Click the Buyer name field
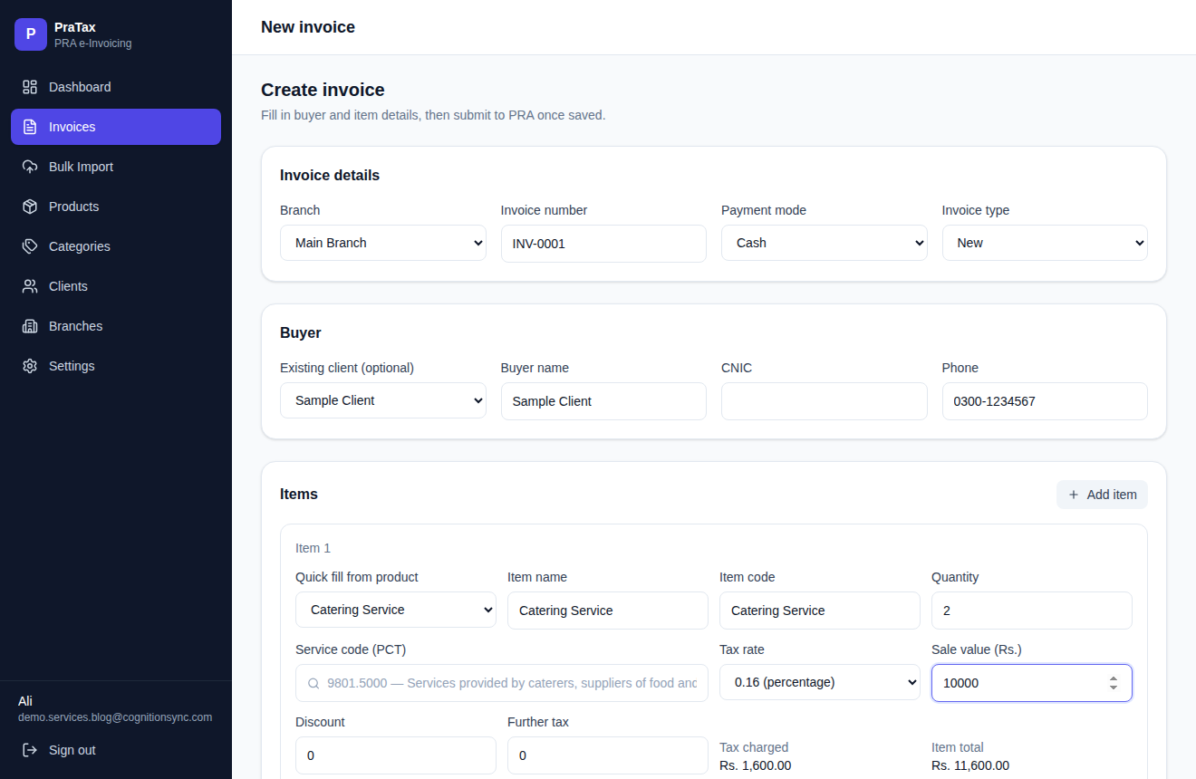 603,401
